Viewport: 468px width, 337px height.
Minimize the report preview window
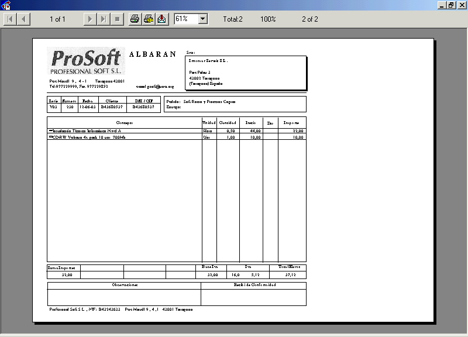441,5
